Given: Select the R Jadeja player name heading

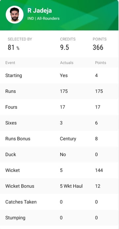Looking at the screenshot, I should coord(40,11).
